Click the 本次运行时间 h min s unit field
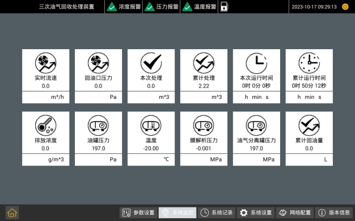Screen dimensions: 355x221 coord(256,97)
